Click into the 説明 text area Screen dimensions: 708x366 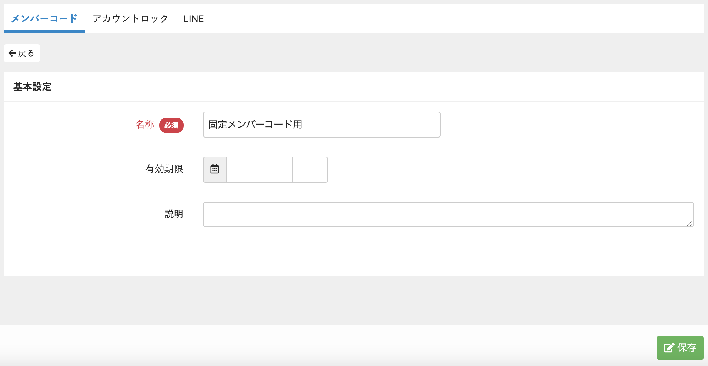click(448, 214)
